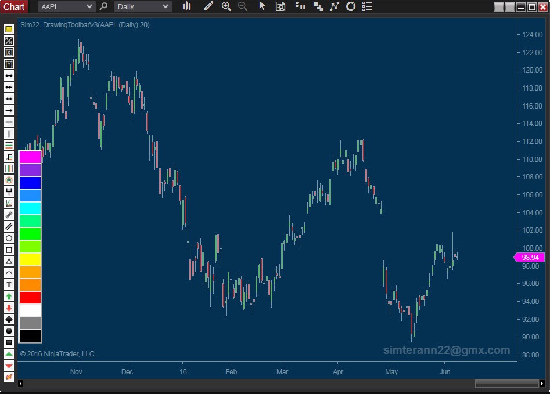Pick the white color swatch
The image size is (550, 394).
click(30, 310)
